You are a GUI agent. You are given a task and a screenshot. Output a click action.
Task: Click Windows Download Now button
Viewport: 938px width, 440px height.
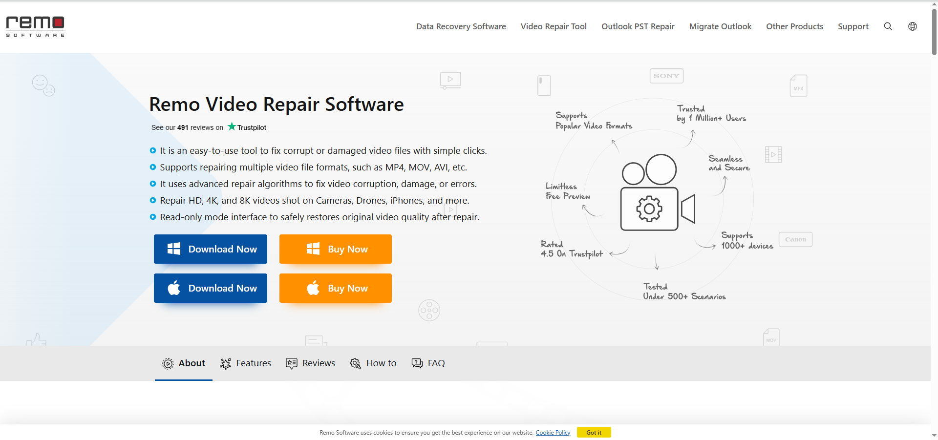pos(211,249)
